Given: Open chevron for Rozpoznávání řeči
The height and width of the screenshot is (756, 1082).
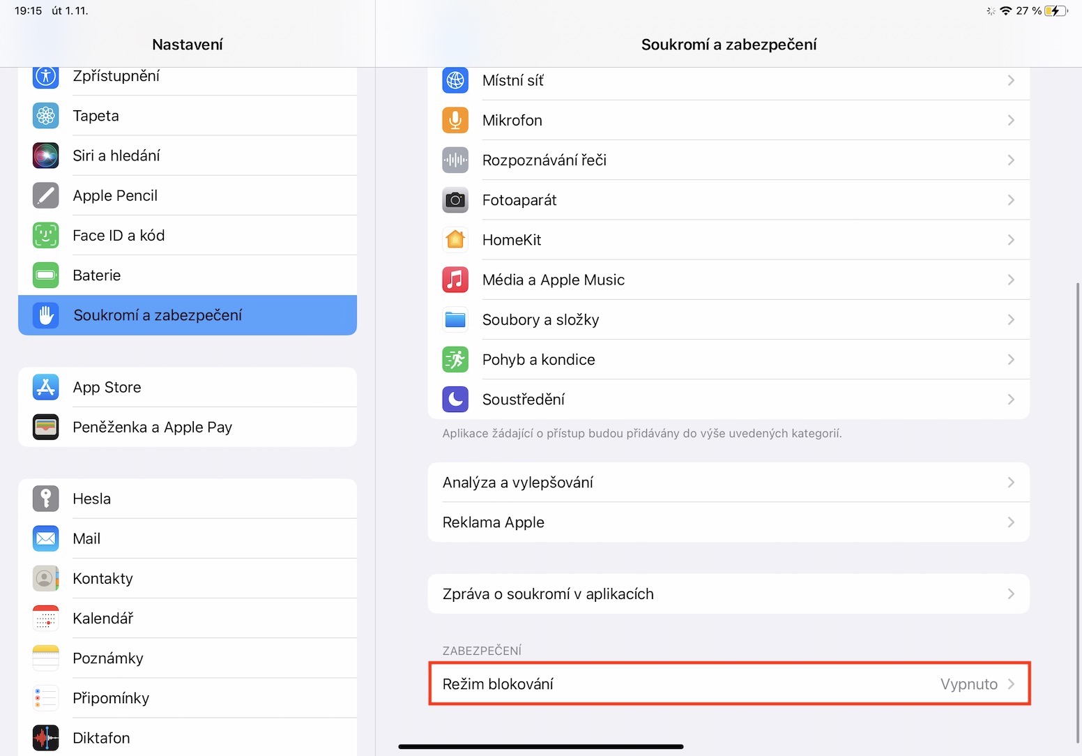Looking at the screenshot, I should coord(1011,160).
